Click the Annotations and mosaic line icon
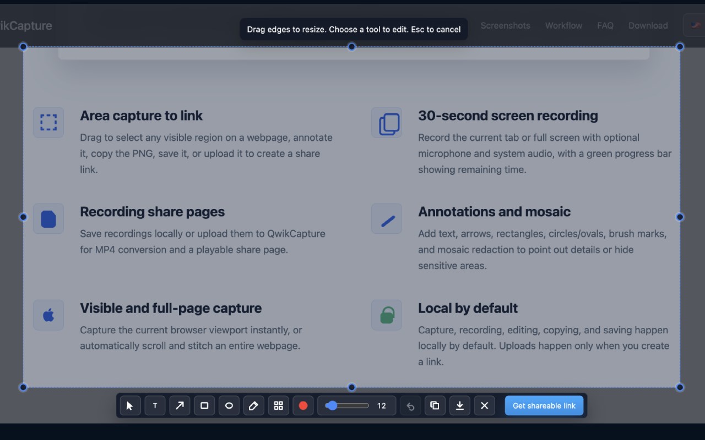705x440 pixels. coord(387,218)
